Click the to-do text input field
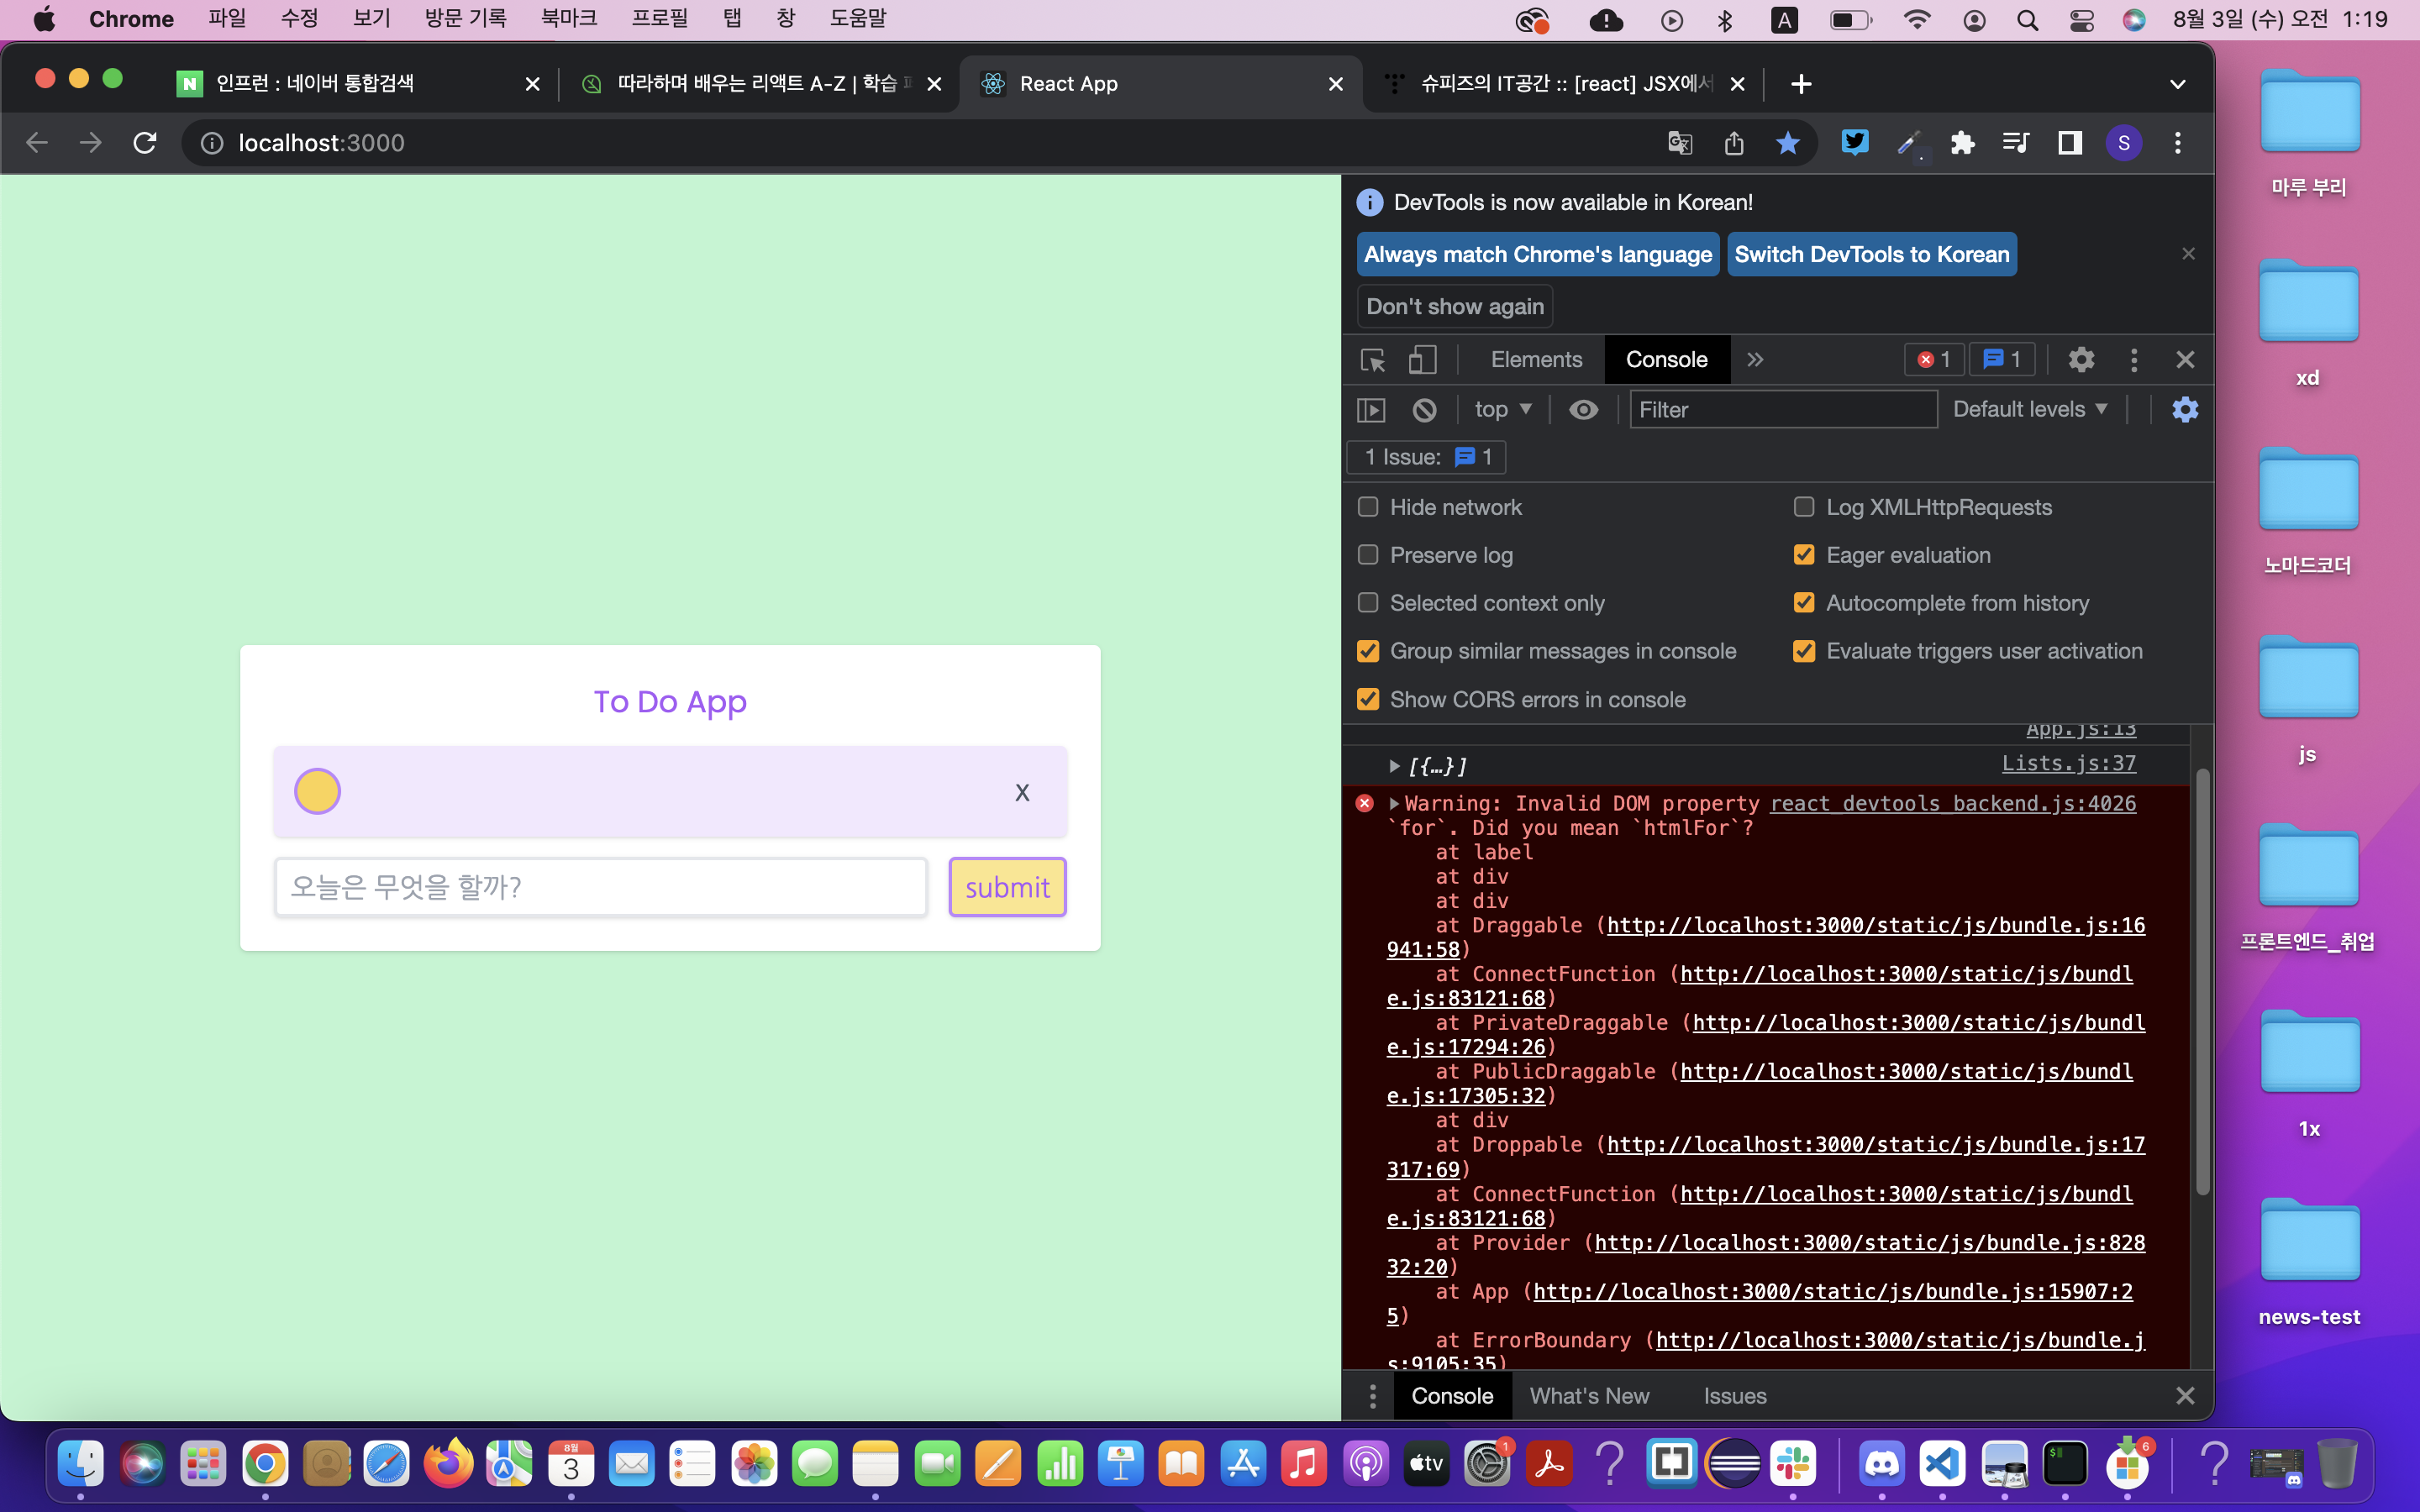 pos(601,887)
